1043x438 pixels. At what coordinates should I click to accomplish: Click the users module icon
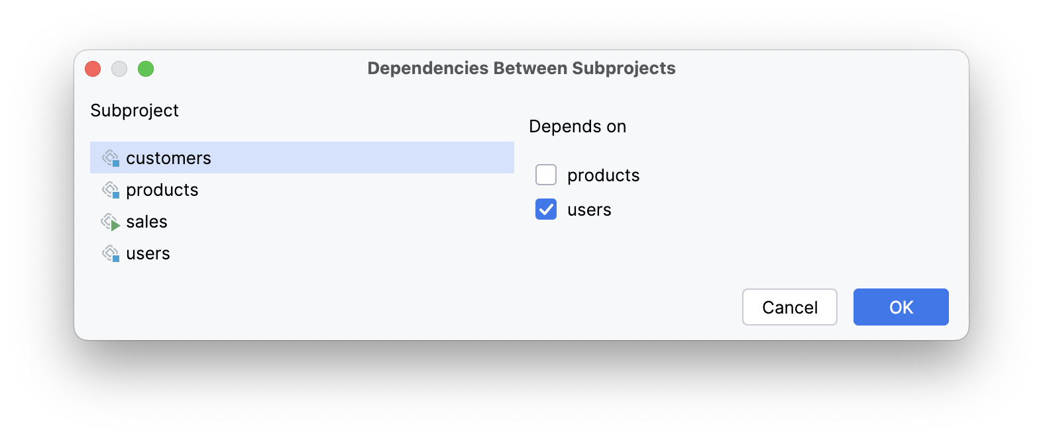coord(111,253)
